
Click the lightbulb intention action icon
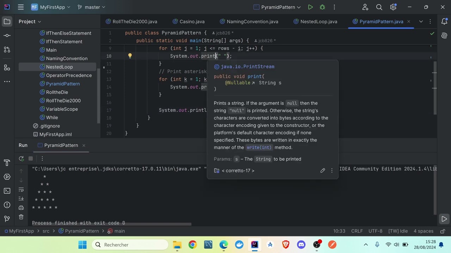coord(130,56)
